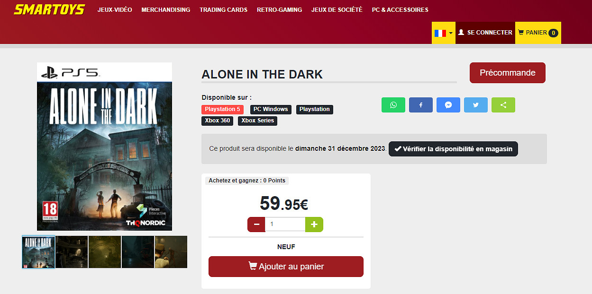The width and height of the screenshot is (592, 294).
Task: Open the French flag language dropdown
Action: pyautogui.click(x=444, y=33)
